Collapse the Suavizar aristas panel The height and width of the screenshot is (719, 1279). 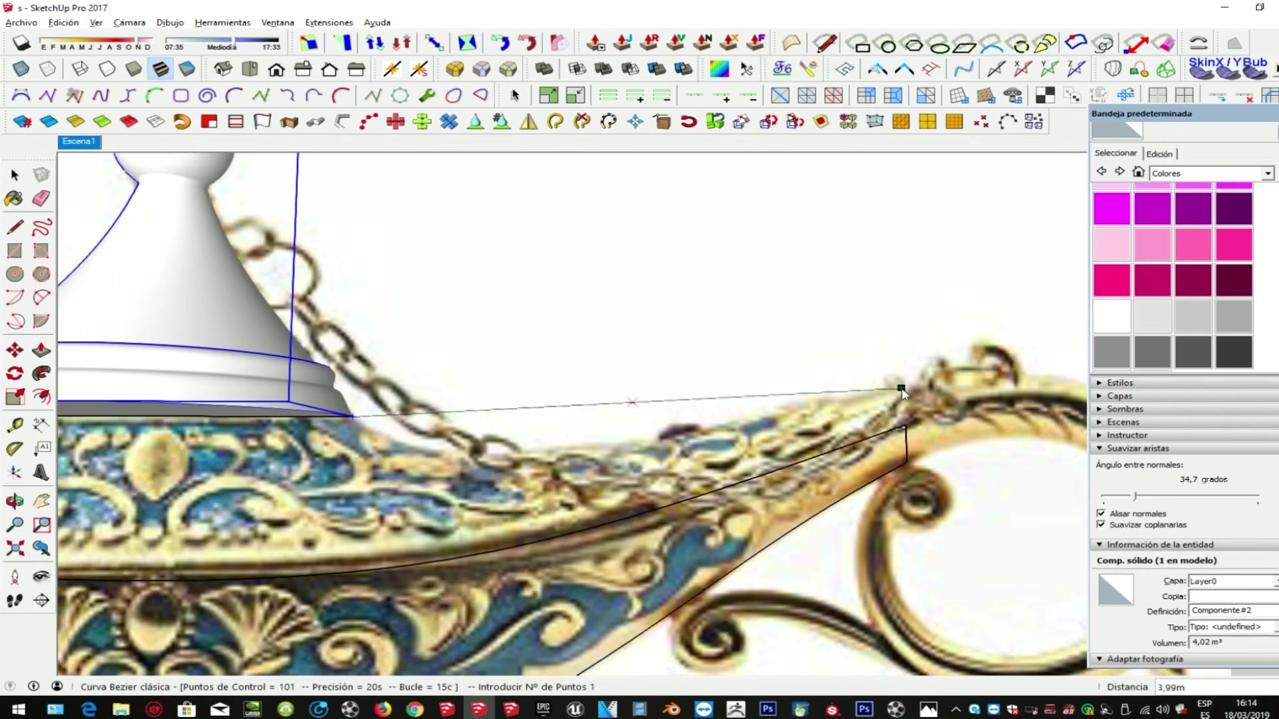pyautogui.click(x=1137, y=448)
